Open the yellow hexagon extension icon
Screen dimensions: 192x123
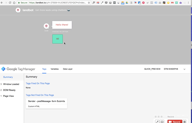(x=168, y=3)
